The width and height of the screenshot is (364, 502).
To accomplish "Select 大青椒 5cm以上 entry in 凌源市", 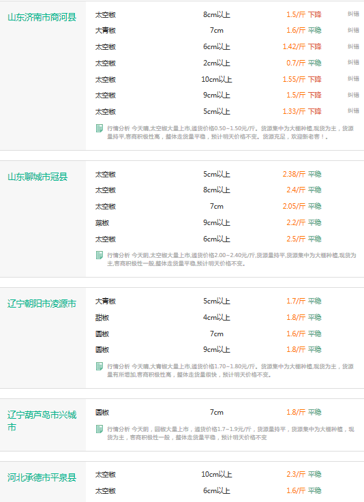I will 208,301.
